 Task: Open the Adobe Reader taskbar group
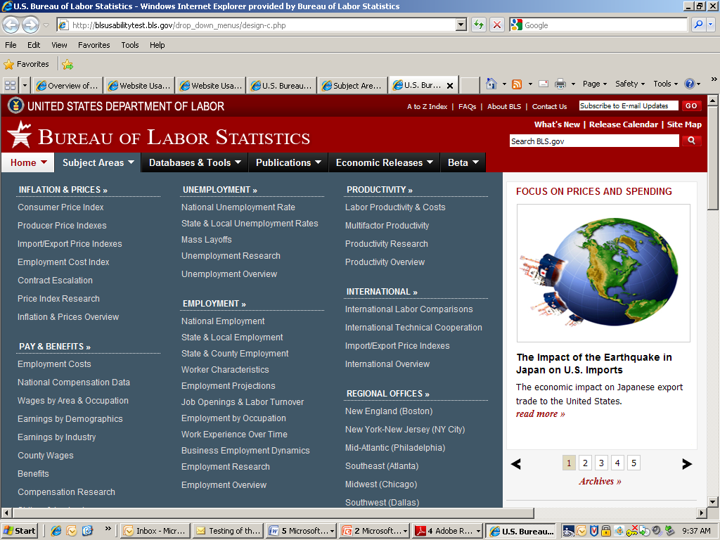447,531
